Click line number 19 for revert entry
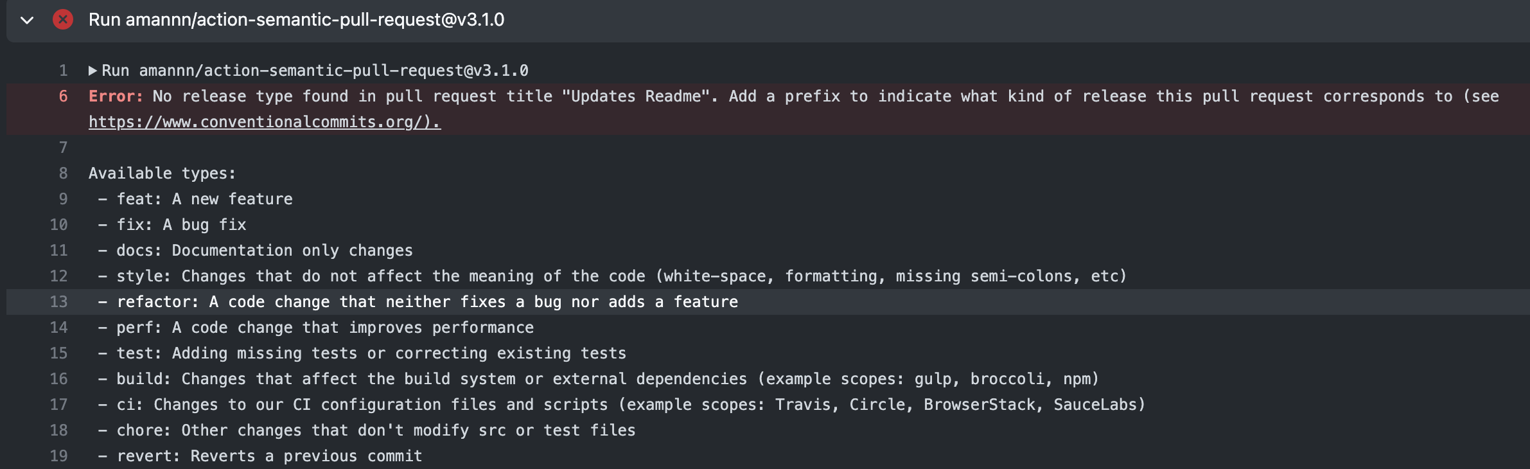The height and width of the screenshot is (469, 1530). click(58, 456)
